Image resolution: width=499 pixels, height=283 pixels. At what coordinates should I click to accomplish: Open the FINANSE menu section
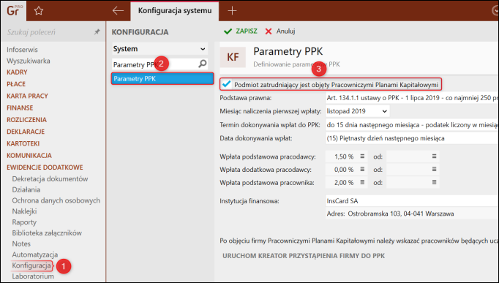point(20,107)
